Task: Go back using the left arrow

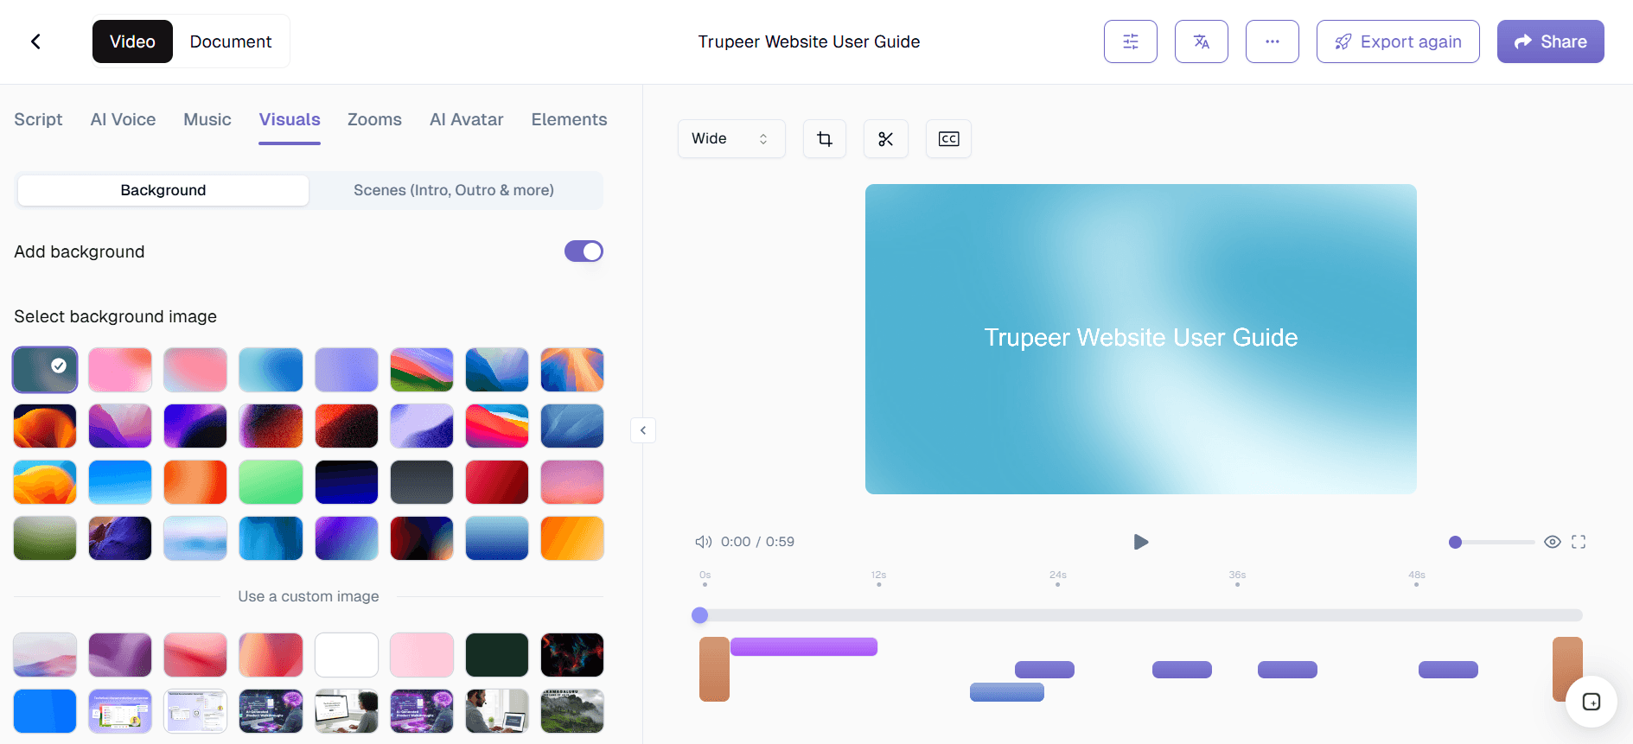Action: click(x=35, y=41)
